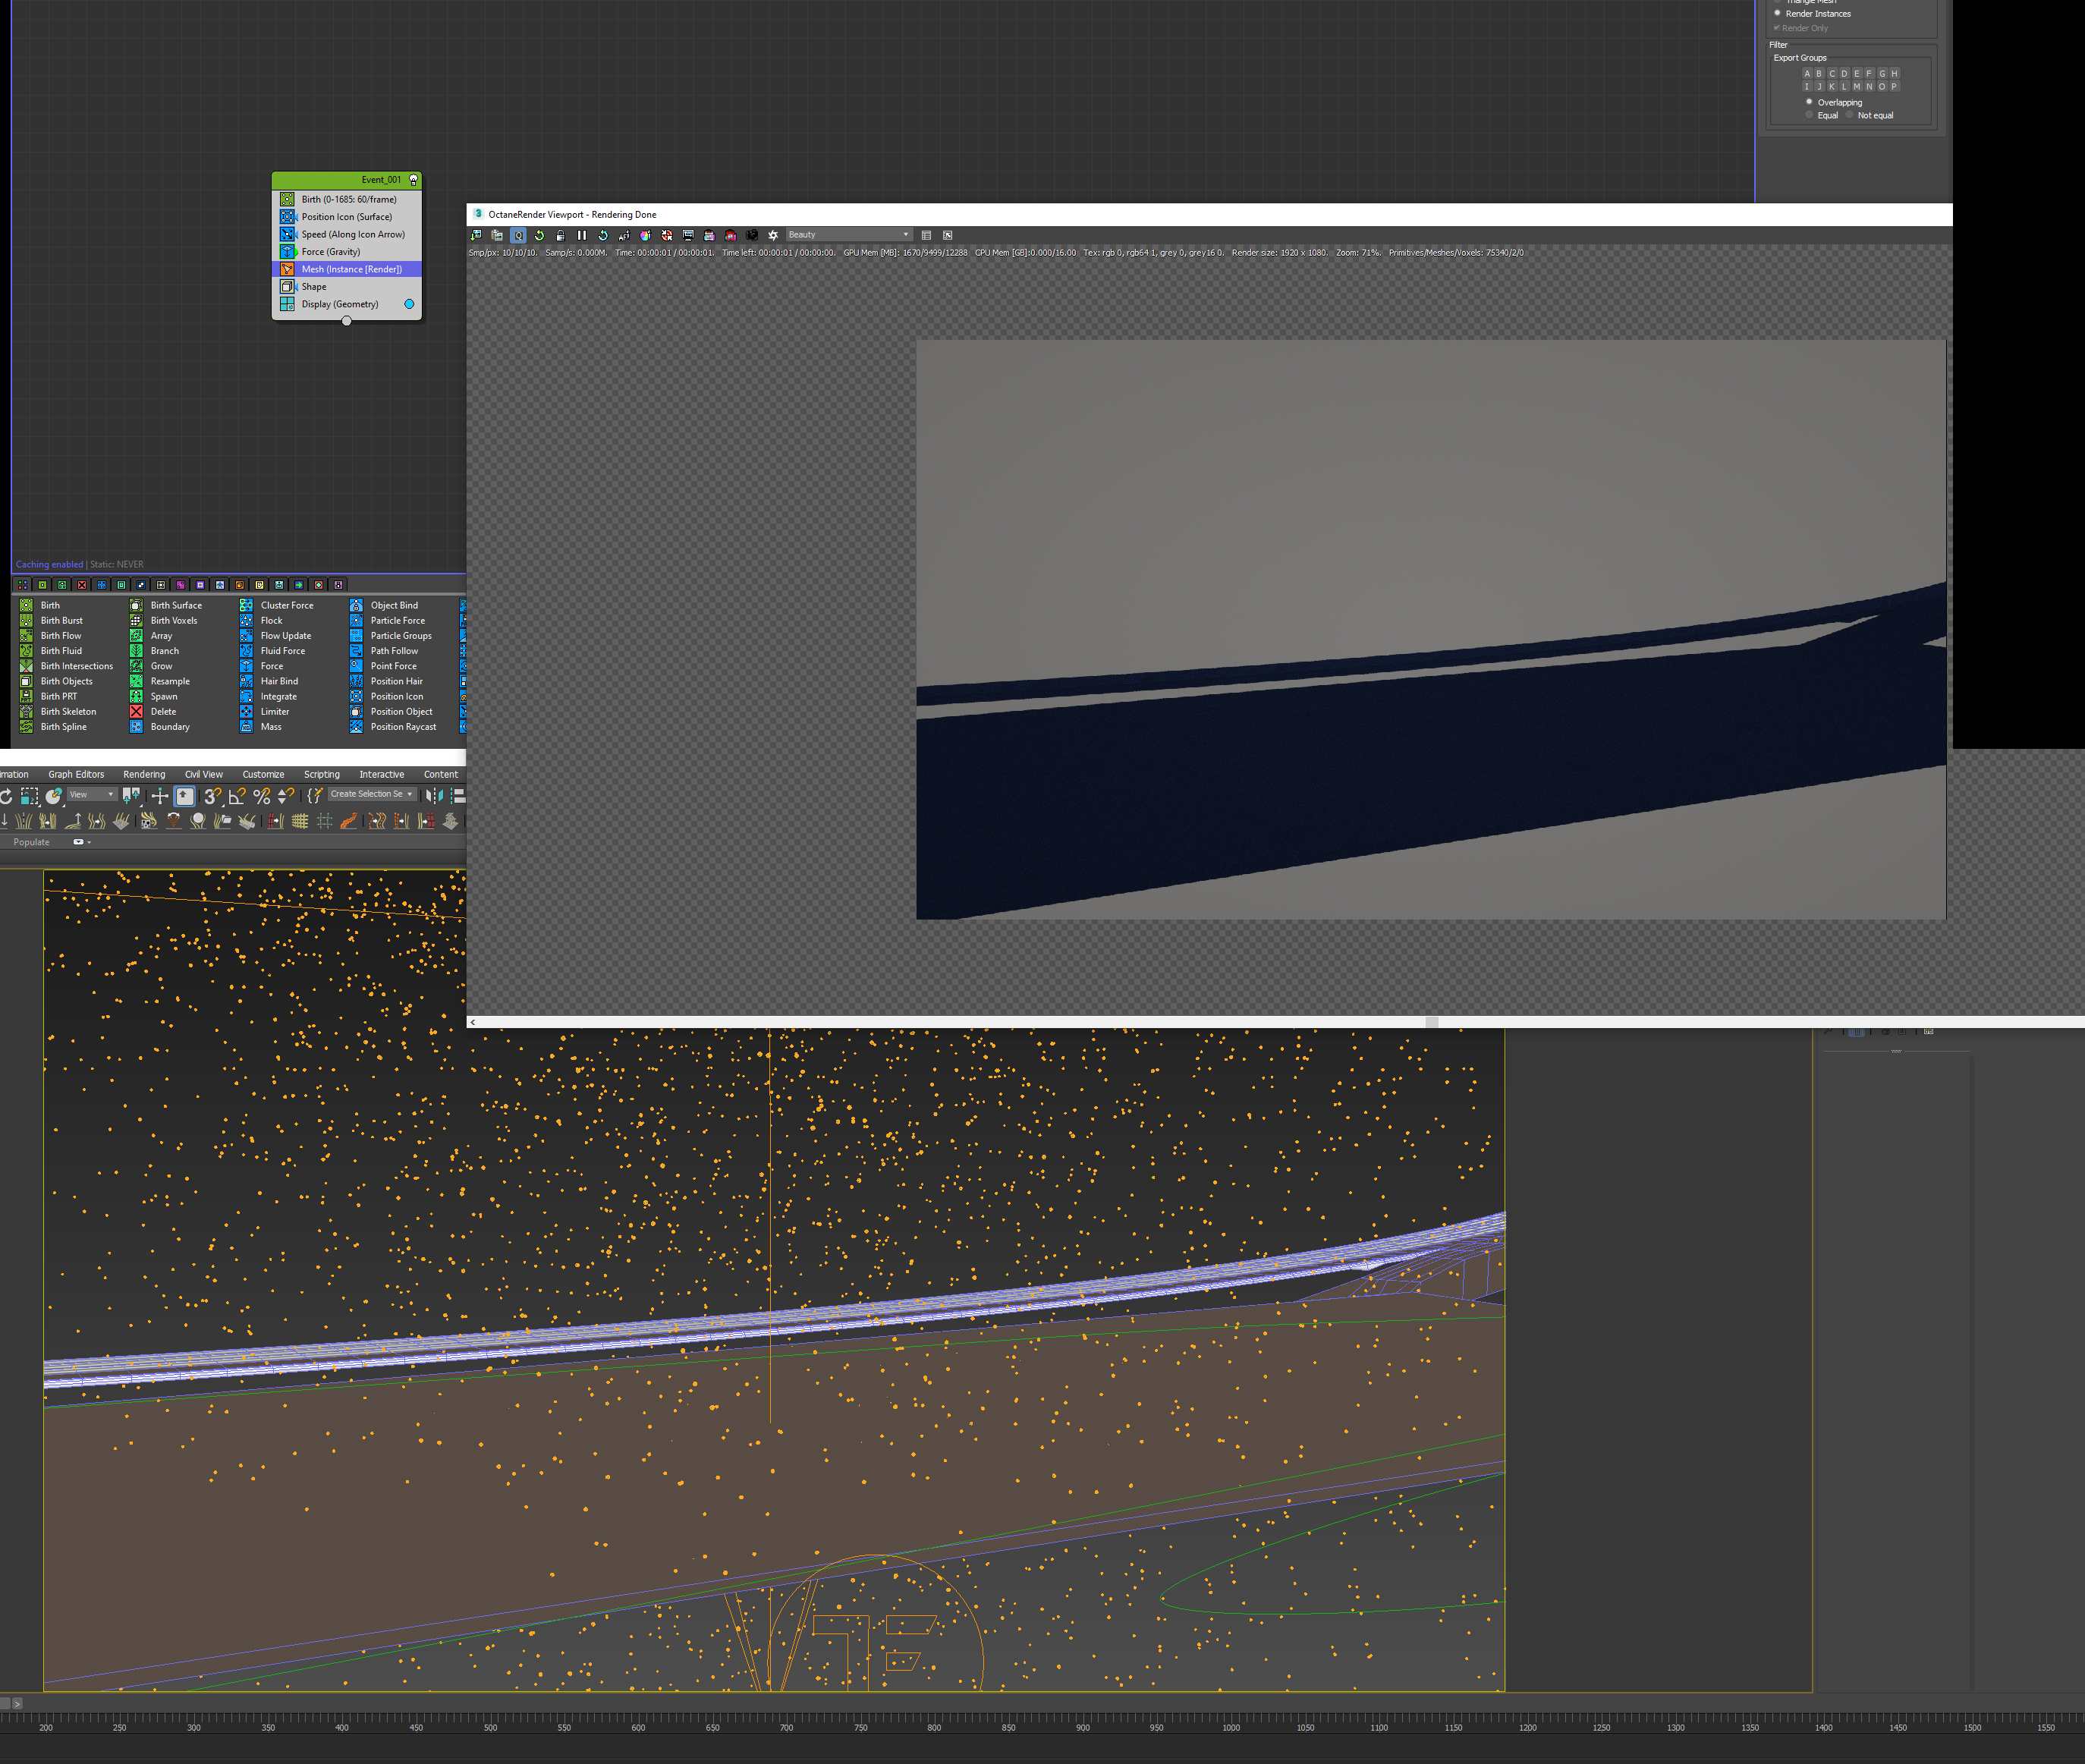The image size is (2085, 1764).
Task: Select the Not equal radio button
Action: [1850, 115]
